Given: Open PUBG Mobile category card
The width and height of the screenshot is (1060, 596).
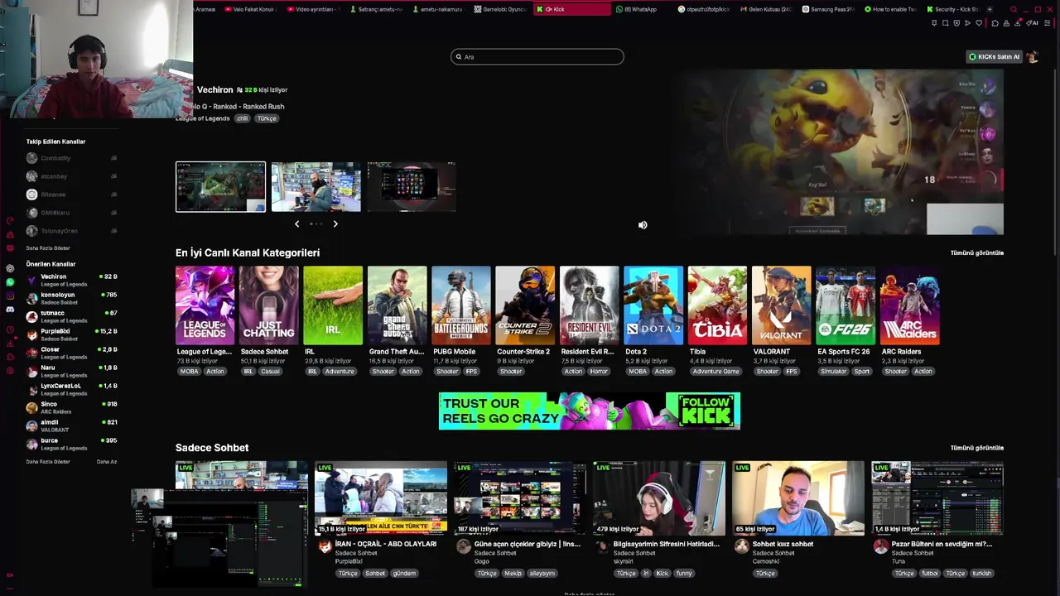Looking at the screenshot, I should click(x=461, y=305).
